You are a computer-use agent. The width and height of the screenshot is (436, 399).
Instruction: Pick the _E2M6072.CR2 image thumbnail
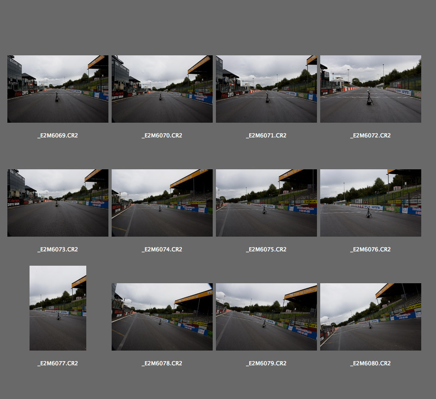pos(370,89)
